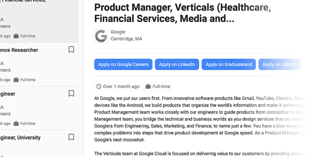Click the Google logo thumbnail

[x=101, y=36]
